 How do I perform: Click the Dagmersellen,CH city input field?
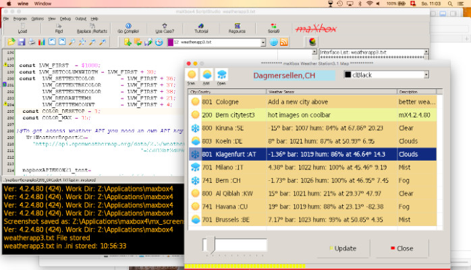[294, 76]
